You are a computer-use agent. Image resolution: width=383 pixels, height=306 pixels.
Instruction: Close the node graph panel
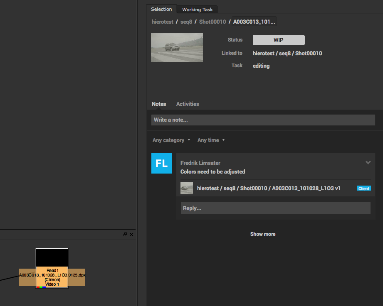(131, 234)
